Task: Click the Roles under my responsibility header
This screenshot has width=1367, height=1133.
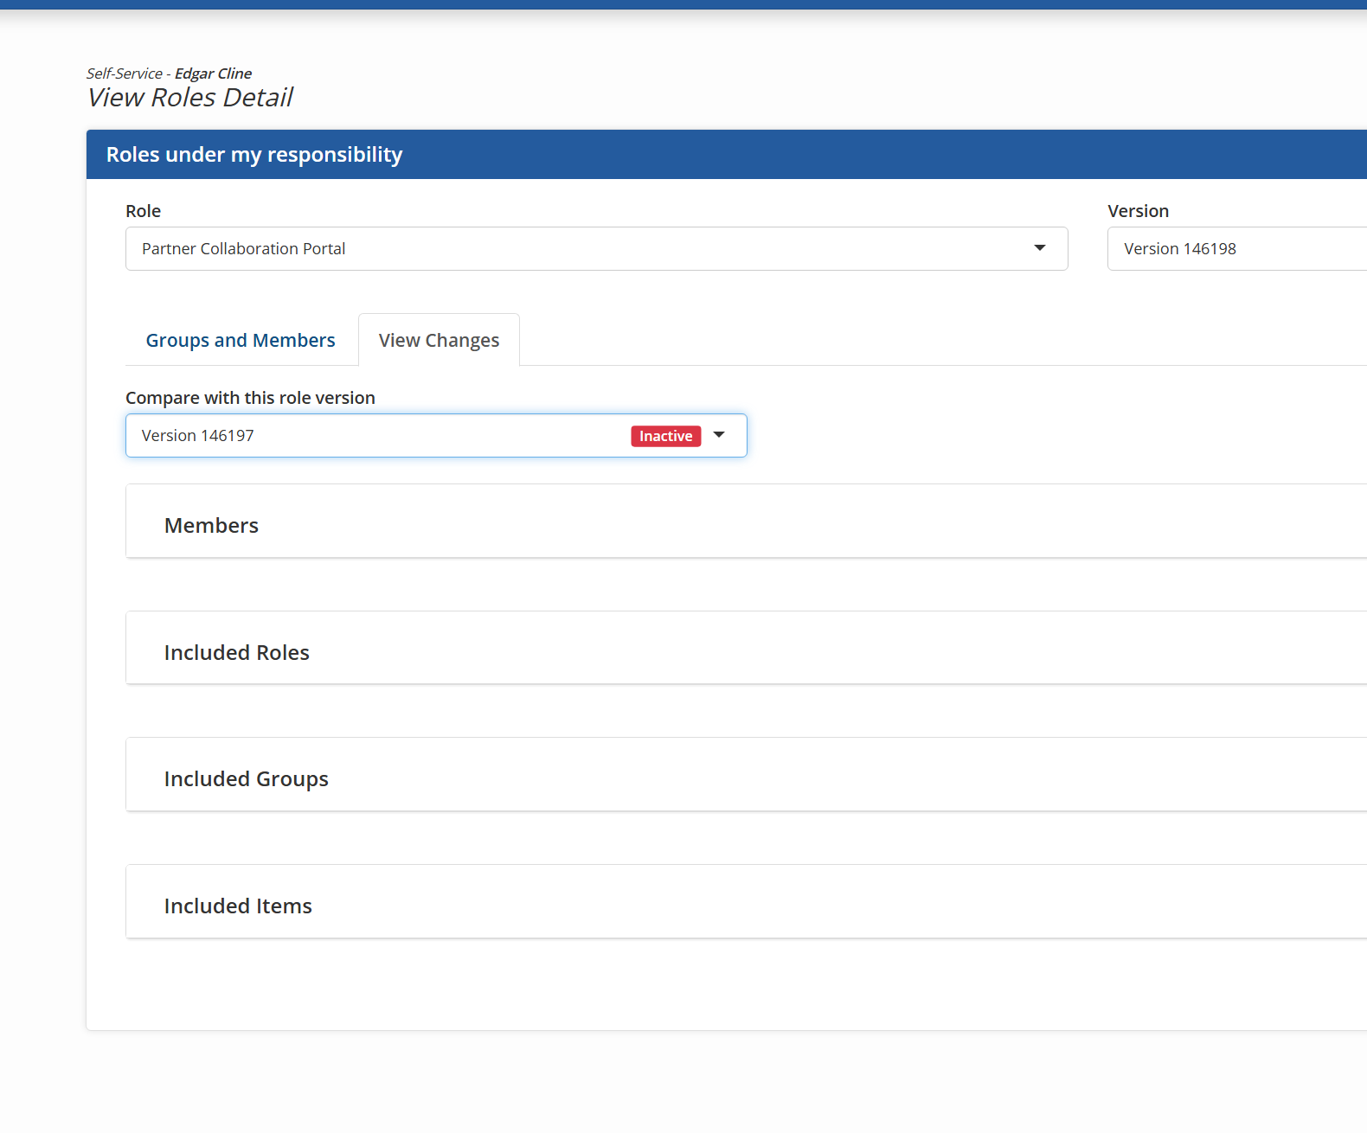Action: 254,155
